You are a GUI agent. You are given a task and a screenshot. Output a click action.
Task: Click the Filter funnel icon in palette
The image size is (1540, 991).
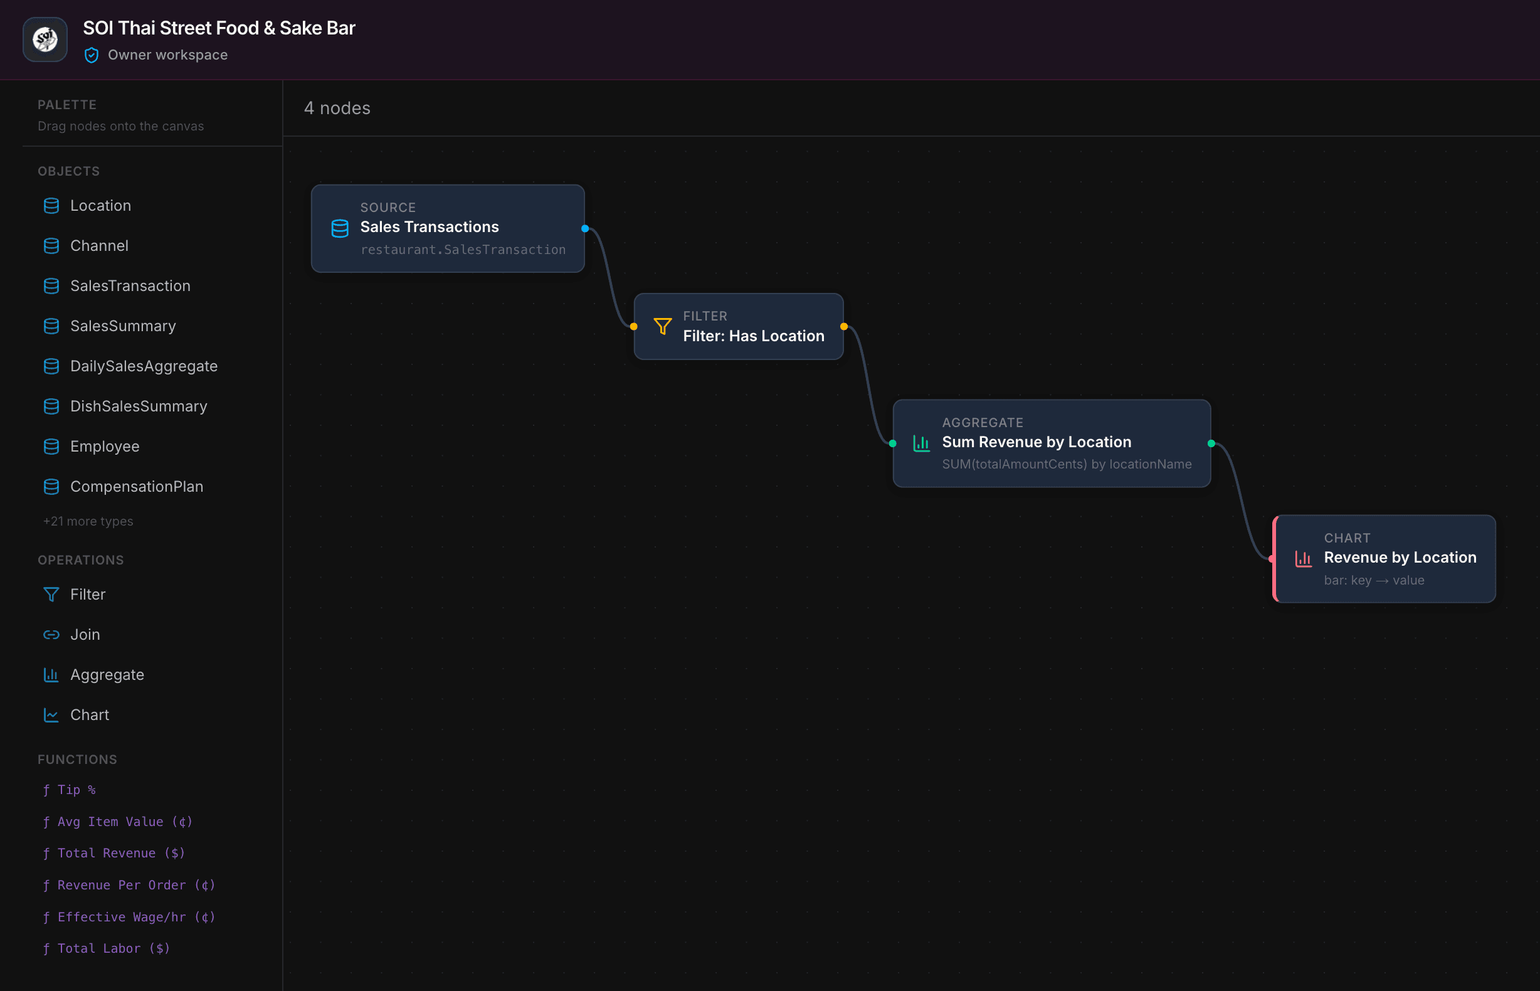click(51, 595)
